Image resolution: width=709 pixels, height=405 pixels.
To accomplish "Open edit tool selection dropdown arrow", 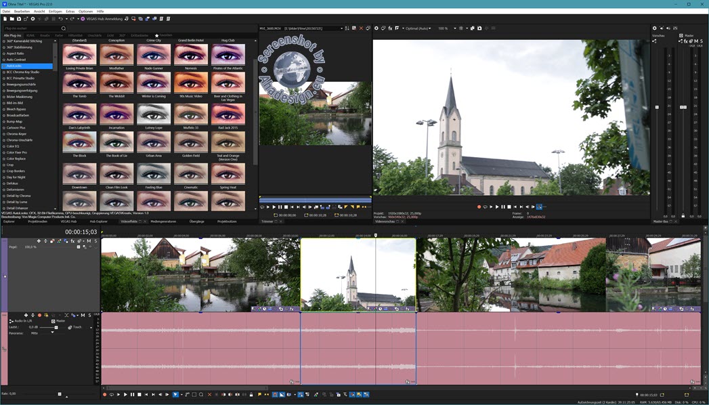I will (x=181, y=395).
